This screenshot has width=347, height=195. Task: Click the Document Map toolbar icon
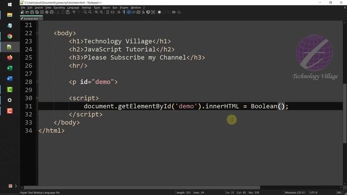click(138, 12)
